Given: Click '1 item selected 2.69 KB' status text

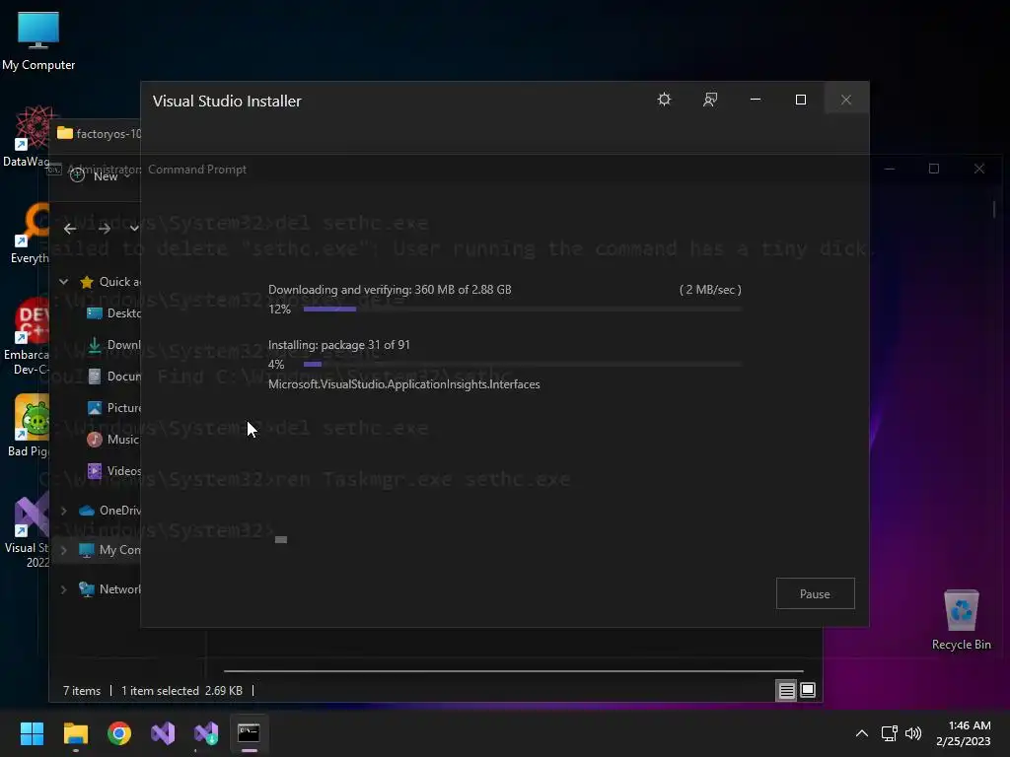Looking at the screenshot, I should [182, 691].
